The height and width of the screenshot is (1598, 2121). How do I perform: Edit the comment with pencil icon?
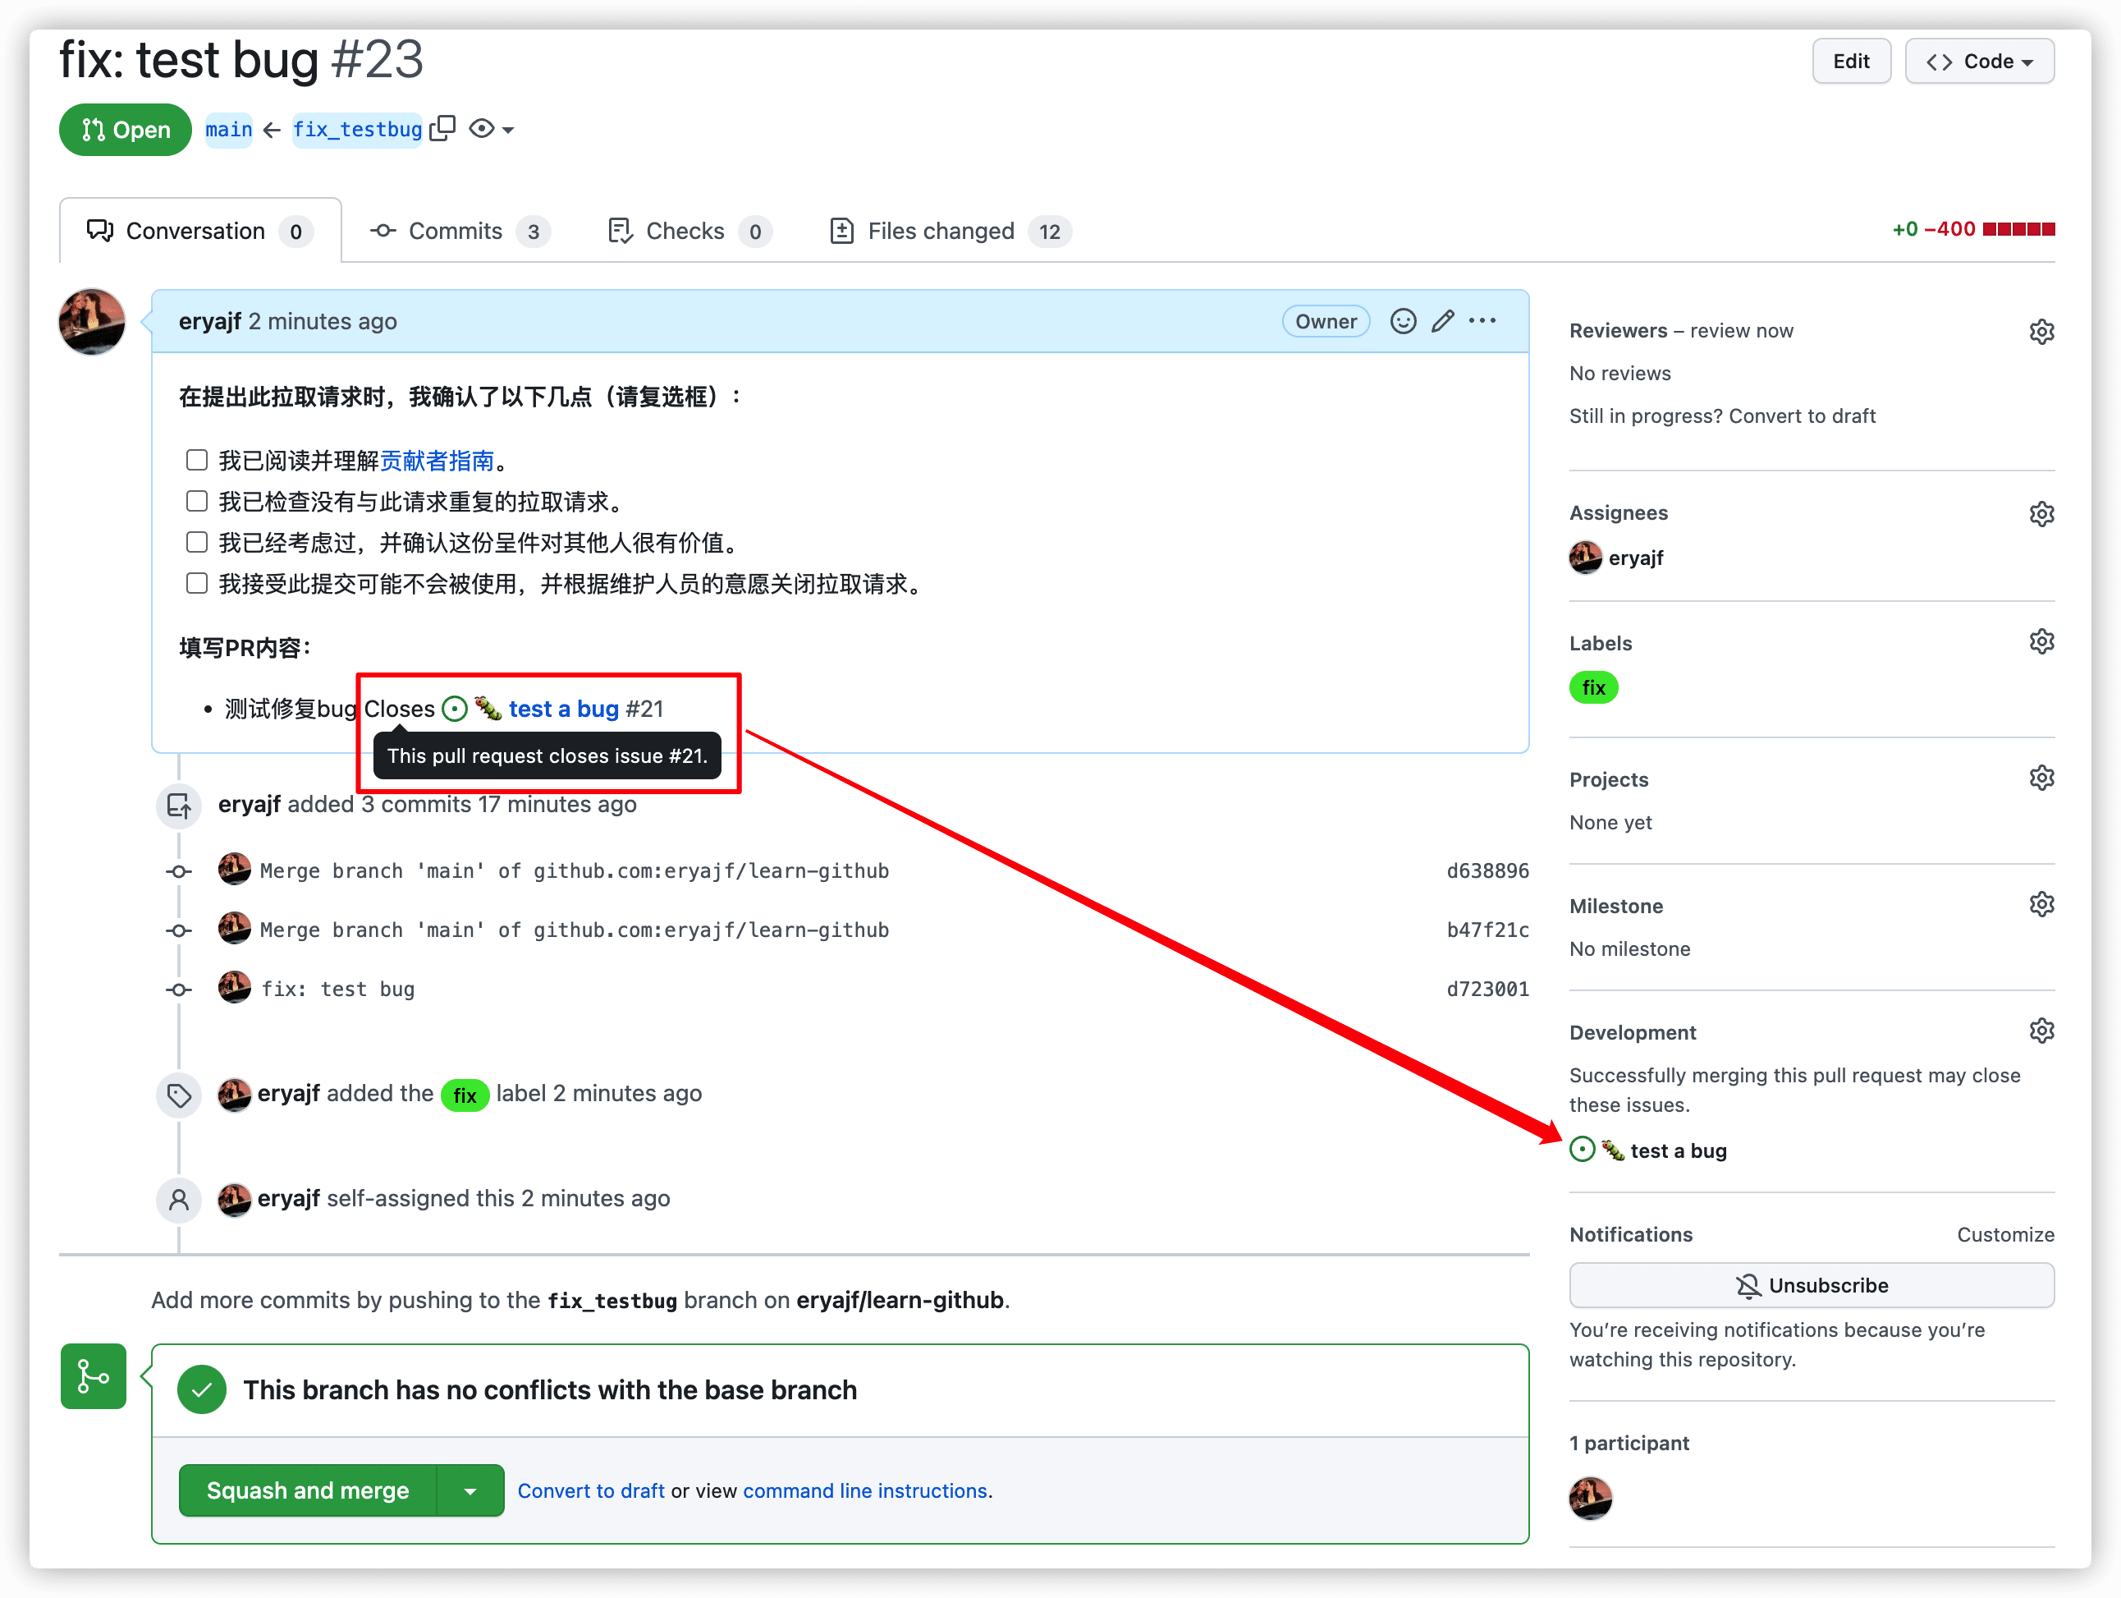tap(1442, 321)
